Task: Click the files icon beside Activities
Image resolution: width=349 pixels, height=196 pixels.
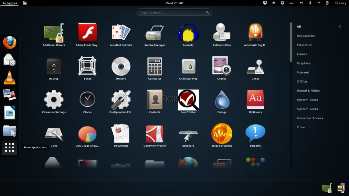Action: click(x=25, y=3)
